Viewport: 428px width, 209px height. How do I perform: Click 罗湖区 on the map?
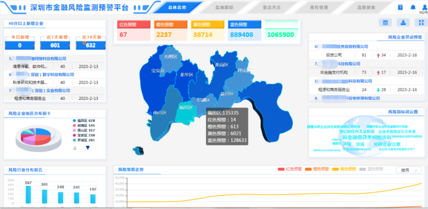click(203, 100)
